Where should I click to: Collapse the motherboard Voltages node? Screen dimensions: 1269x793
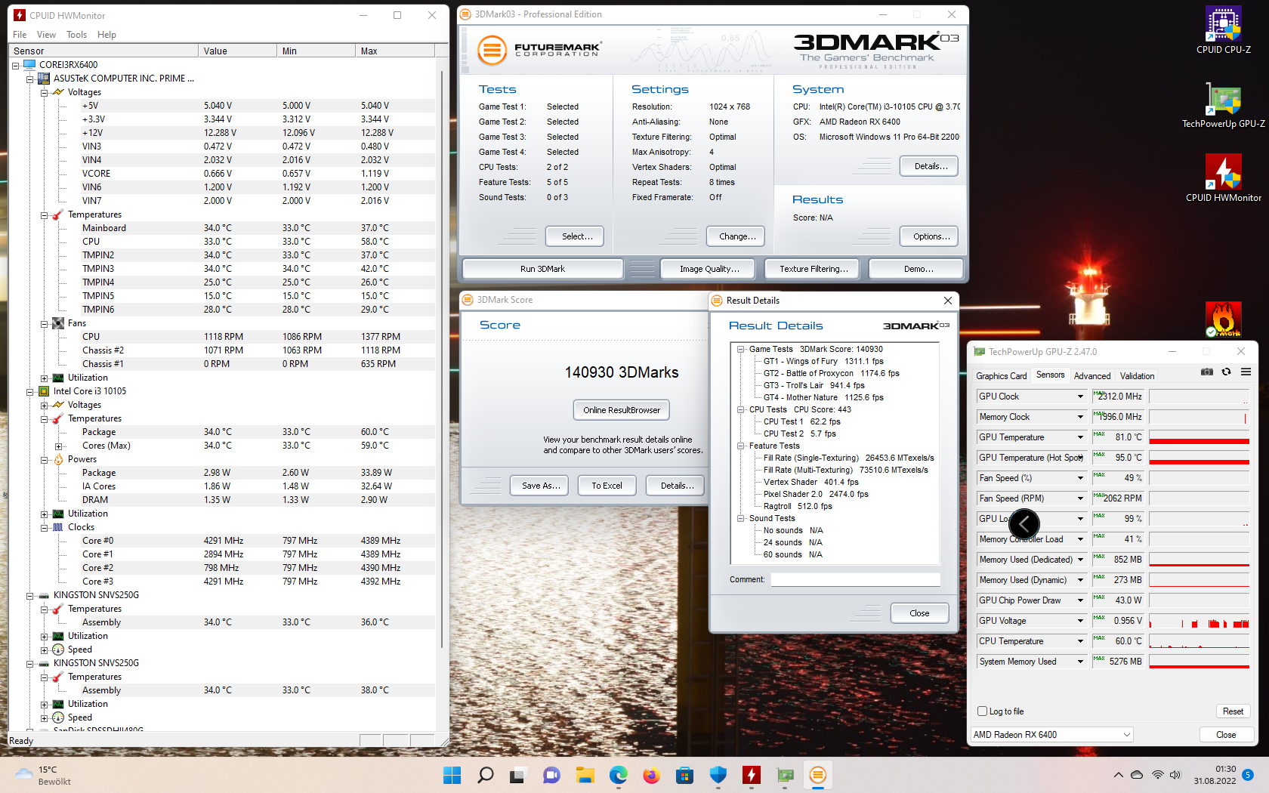(44, 93)
